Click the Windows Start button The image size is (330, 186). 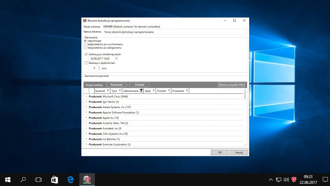point(8,179)
